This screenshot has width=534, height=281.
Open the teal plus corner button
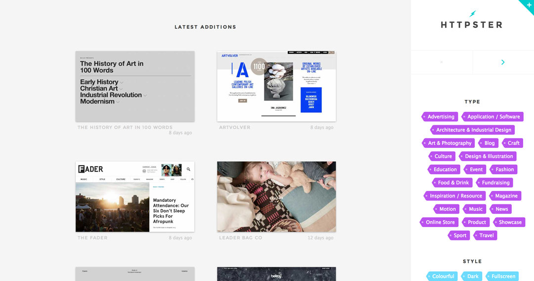point(528,5)
